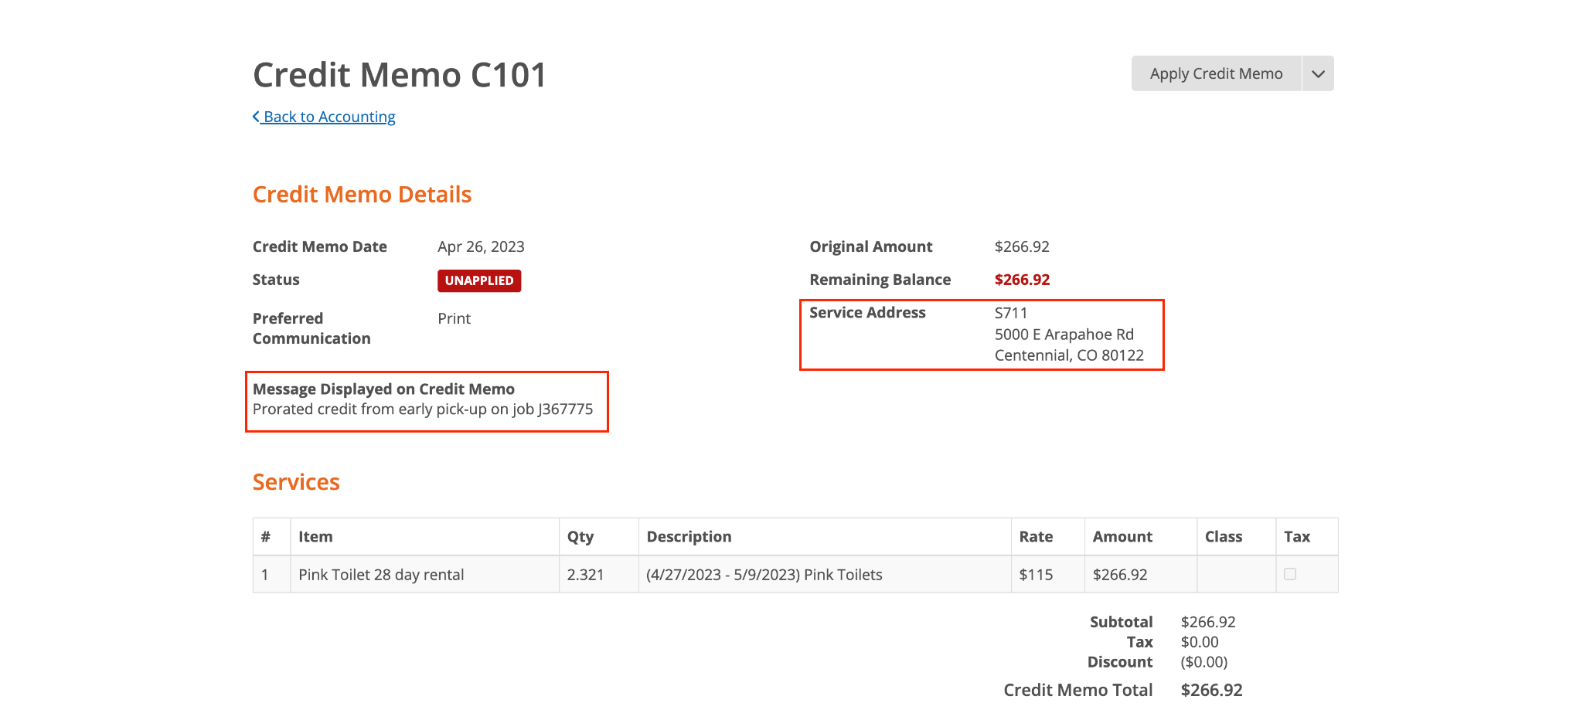The image size is (1583, 720).
Task: Click the Description column header
Action: (689, 537)
